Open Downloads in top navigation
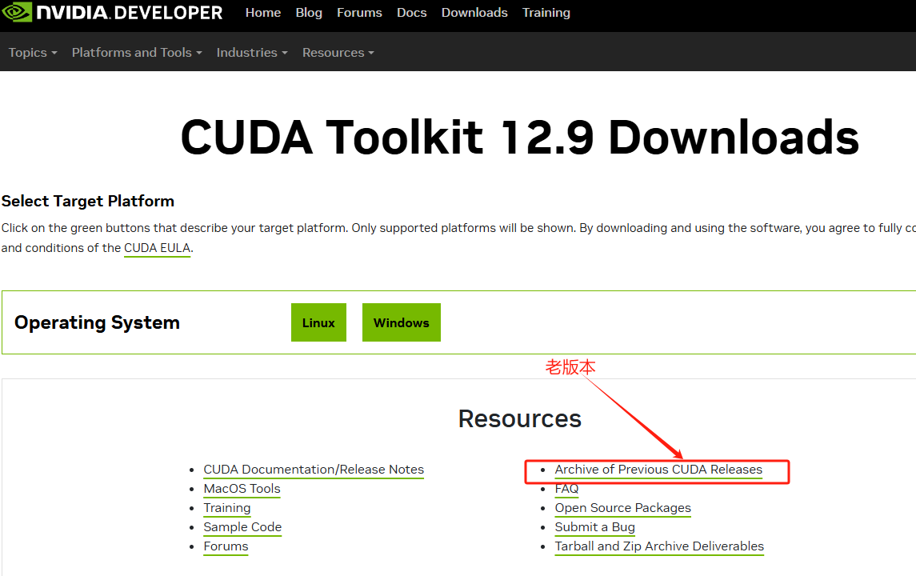The height and width of the screenshot is (576, 916). (x=474, y=12)
